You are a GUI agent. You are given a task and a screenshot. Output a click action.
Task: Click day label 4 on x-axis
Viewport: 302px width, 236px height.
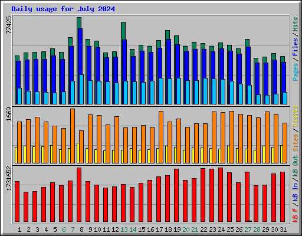46,230
